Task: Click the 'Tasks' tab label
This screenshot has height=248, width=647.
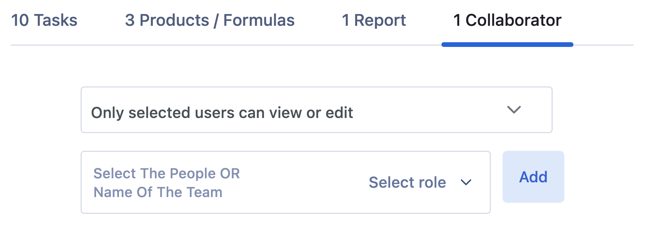Action: pos(56,20)
